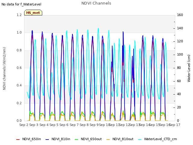Click the 0.2 tick on left axis
This screenshot has height=145, width=193.
coord(19,103)
